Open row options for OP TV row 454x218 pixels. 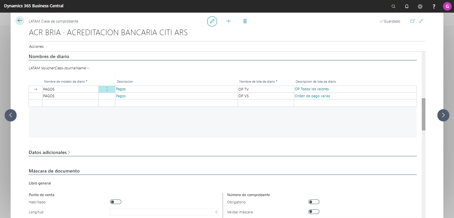[107, 89]
